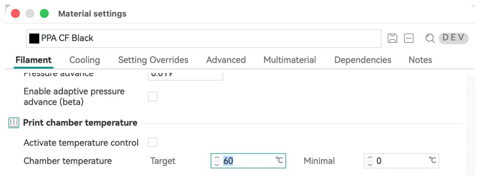This screenshot has width=478, height=182.
Task: Decrease Target chamber temperature with down arrow
Action: click(x=217, y=164)
